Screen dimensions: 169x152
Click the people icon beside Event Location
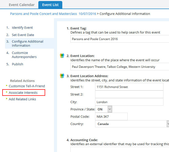[62, 56]
